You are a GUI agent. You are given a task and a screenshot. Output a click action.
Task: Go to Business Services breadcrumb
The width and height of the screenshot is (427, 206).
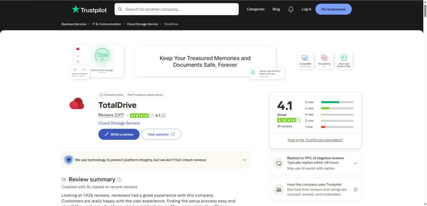pos(74,24)
